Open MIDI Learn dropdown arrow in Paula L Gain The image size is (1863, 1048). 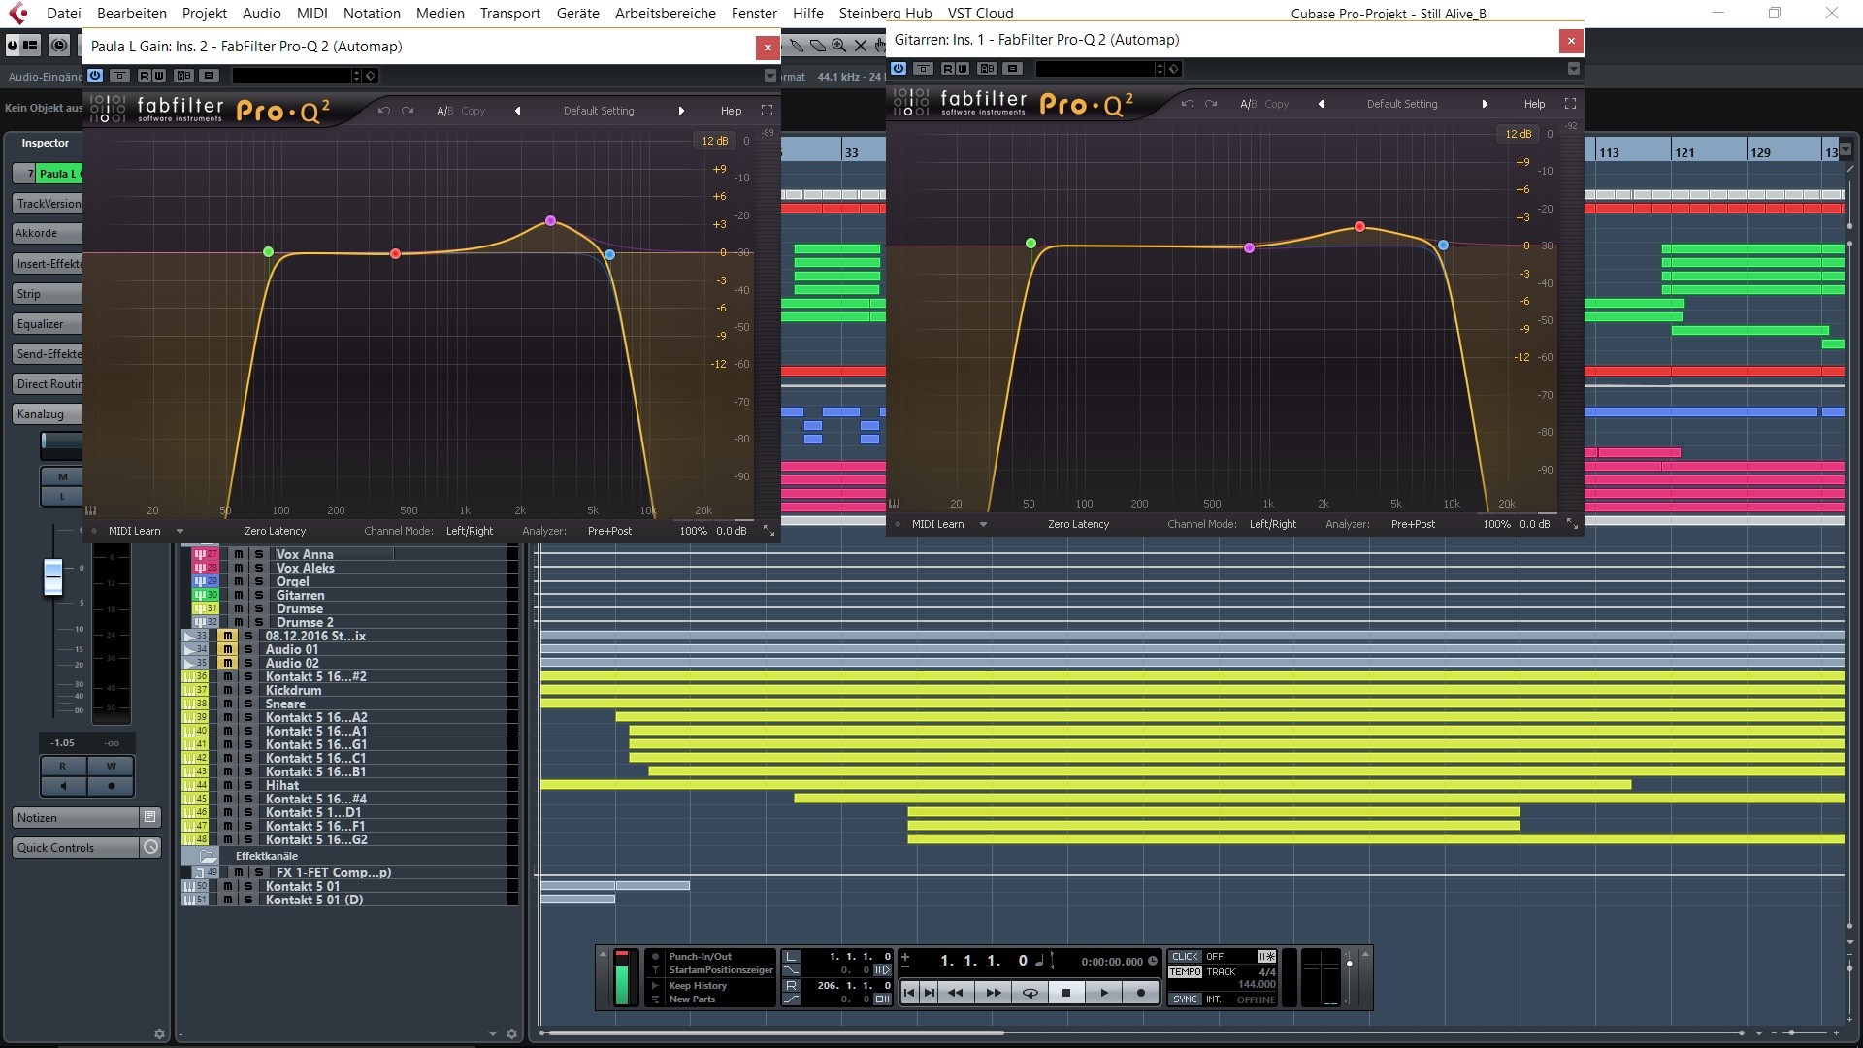pyautogui.click(x=180, y=531)
